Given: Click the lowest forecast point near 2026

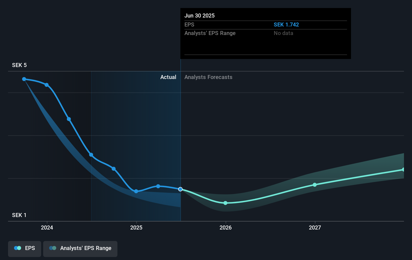Looking at the screenshot, I should (225, 203).
